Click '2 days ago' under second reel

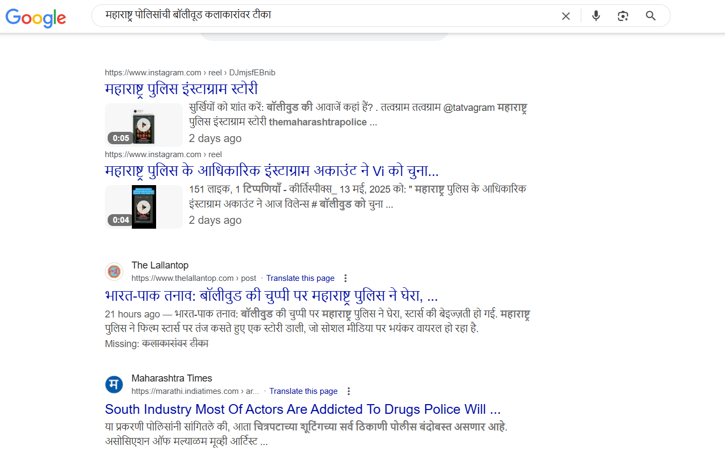215,220
